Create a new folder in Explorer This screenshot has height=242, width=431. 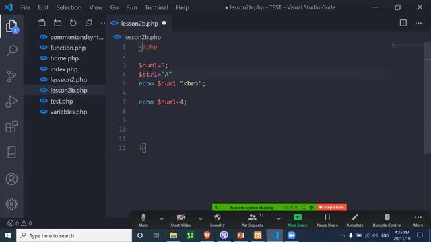(57, 23)
